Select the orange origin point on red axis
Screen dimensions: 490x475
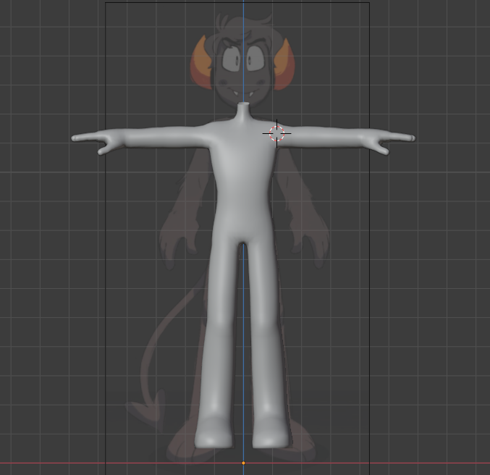[x=243, y=463]
